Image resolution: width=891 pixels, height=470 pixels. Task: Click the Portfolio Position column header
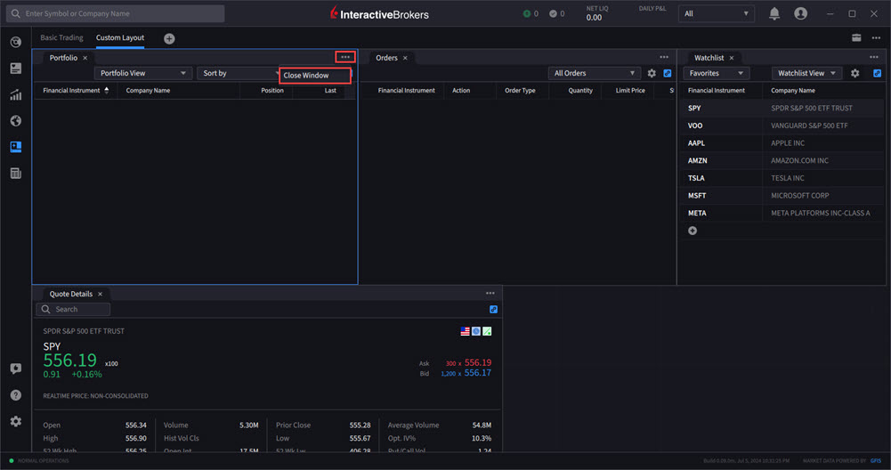(272, 91)
